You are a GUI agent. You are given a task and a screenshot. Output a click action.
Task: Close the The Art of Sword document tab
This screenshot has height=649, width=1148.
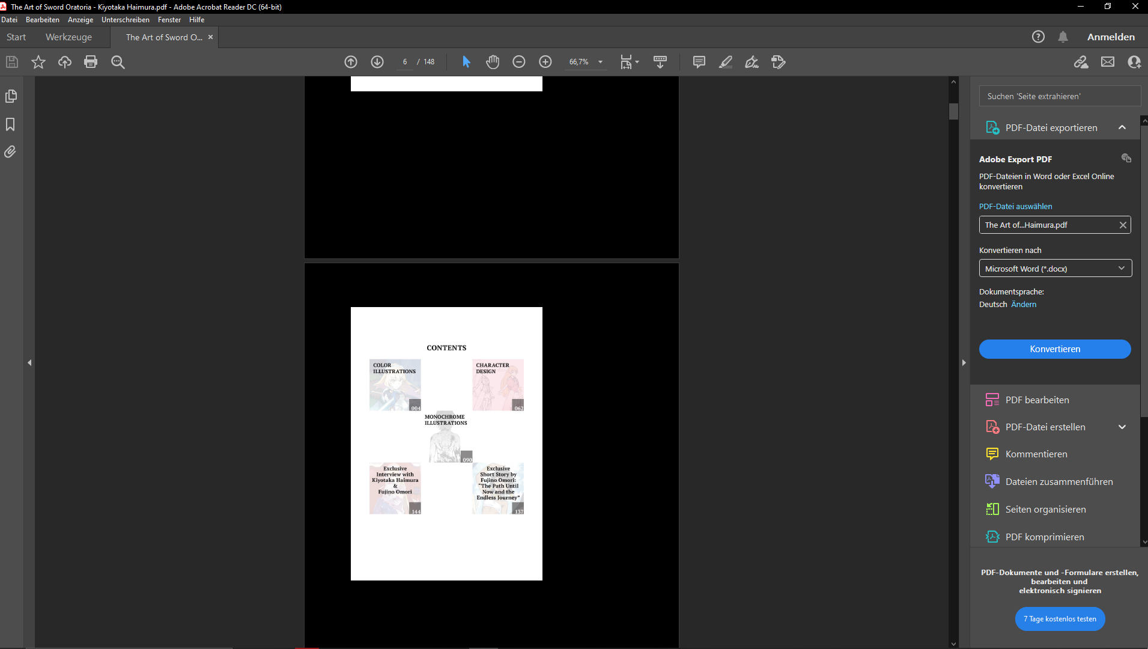click(x=210, y=37)
